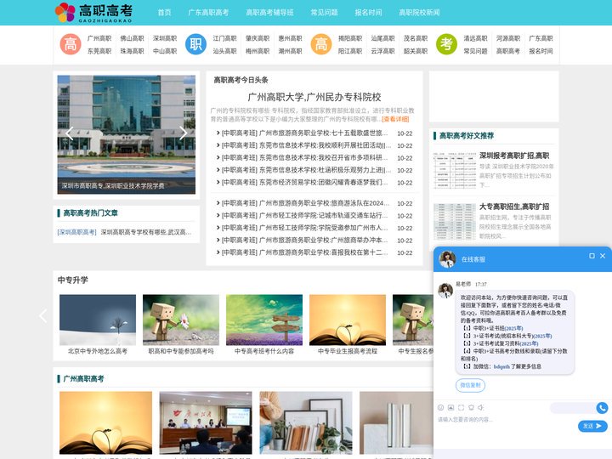Click the bdqzth WeChat ID in chat
Screen dimensions: 612x459
(501, 366)
